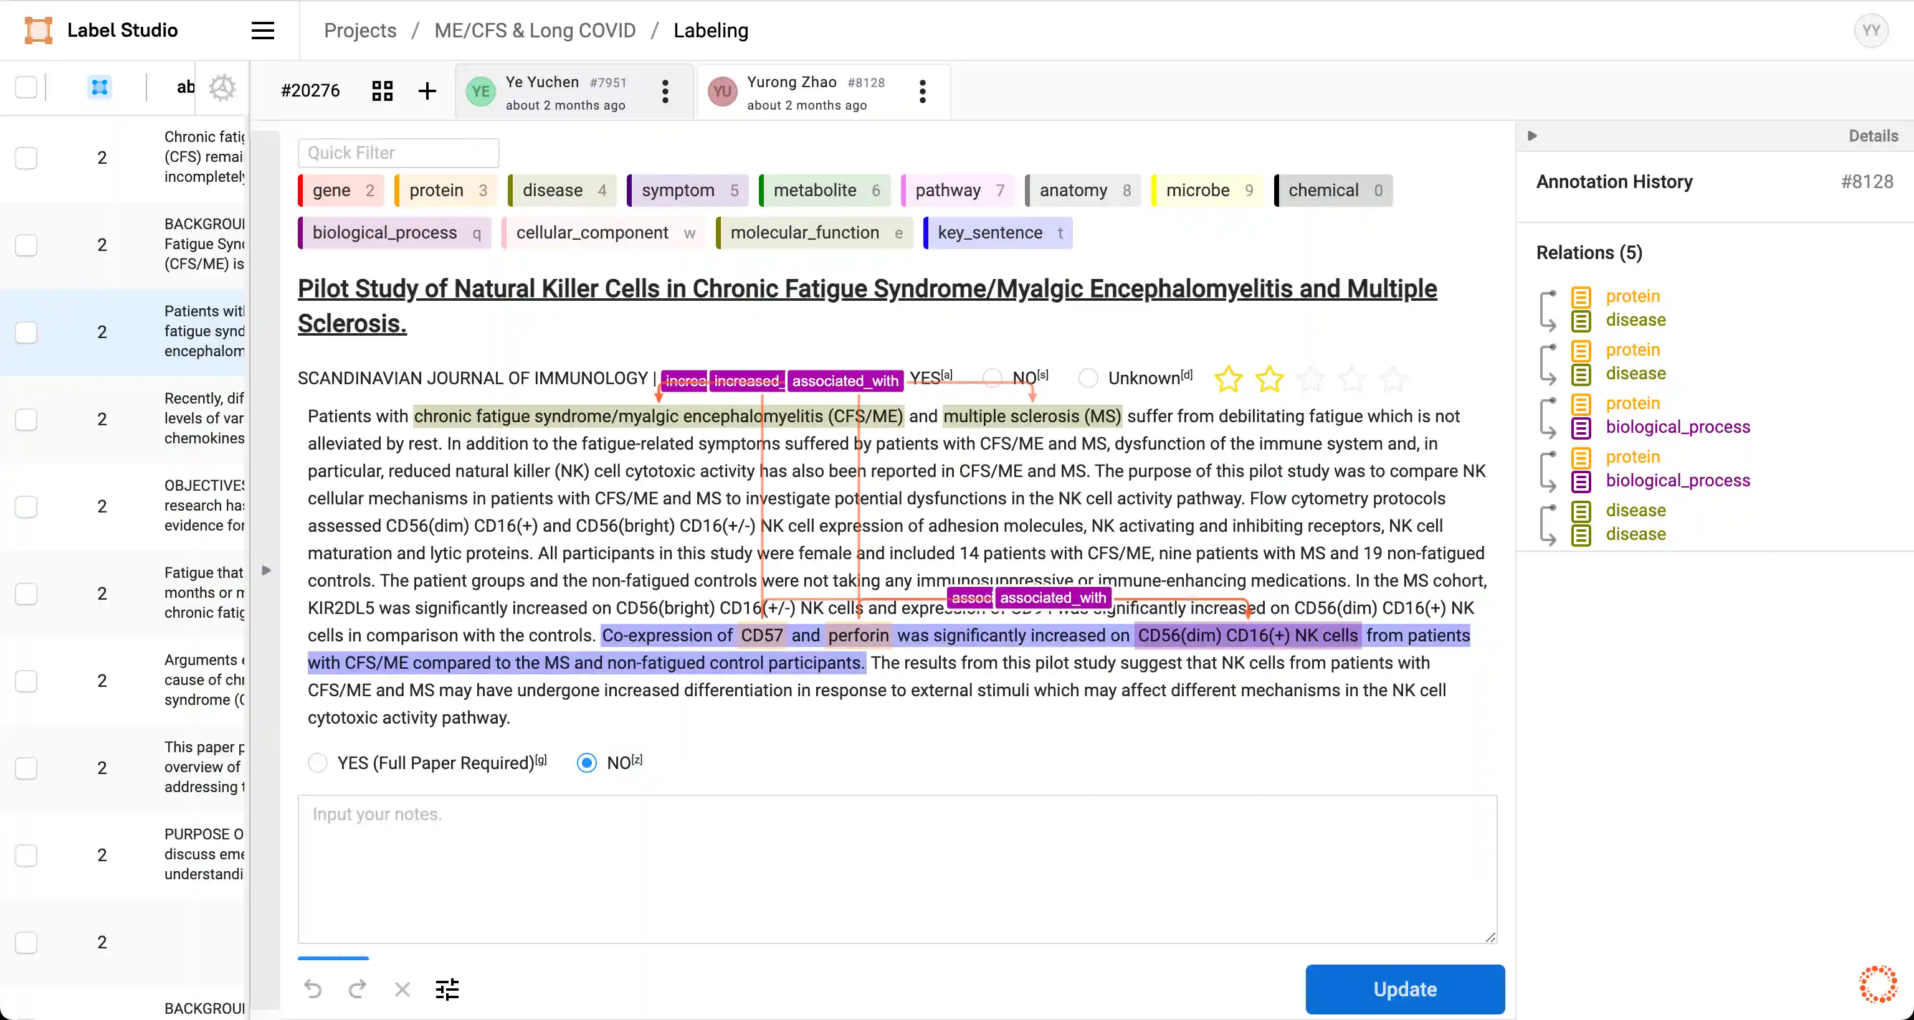
Task: Click the grid view icon next to #20276
Action: (x=382, y=90)
